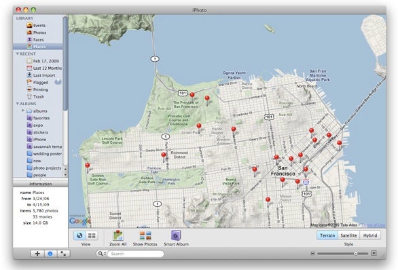
Task: Select the Flagged item in Recent
Action: point(37,82)
